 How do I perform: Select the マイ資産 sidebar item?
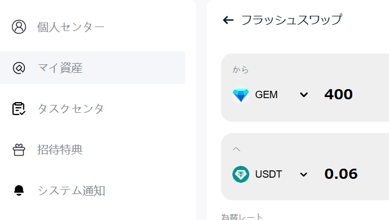(x=93, y=68)
